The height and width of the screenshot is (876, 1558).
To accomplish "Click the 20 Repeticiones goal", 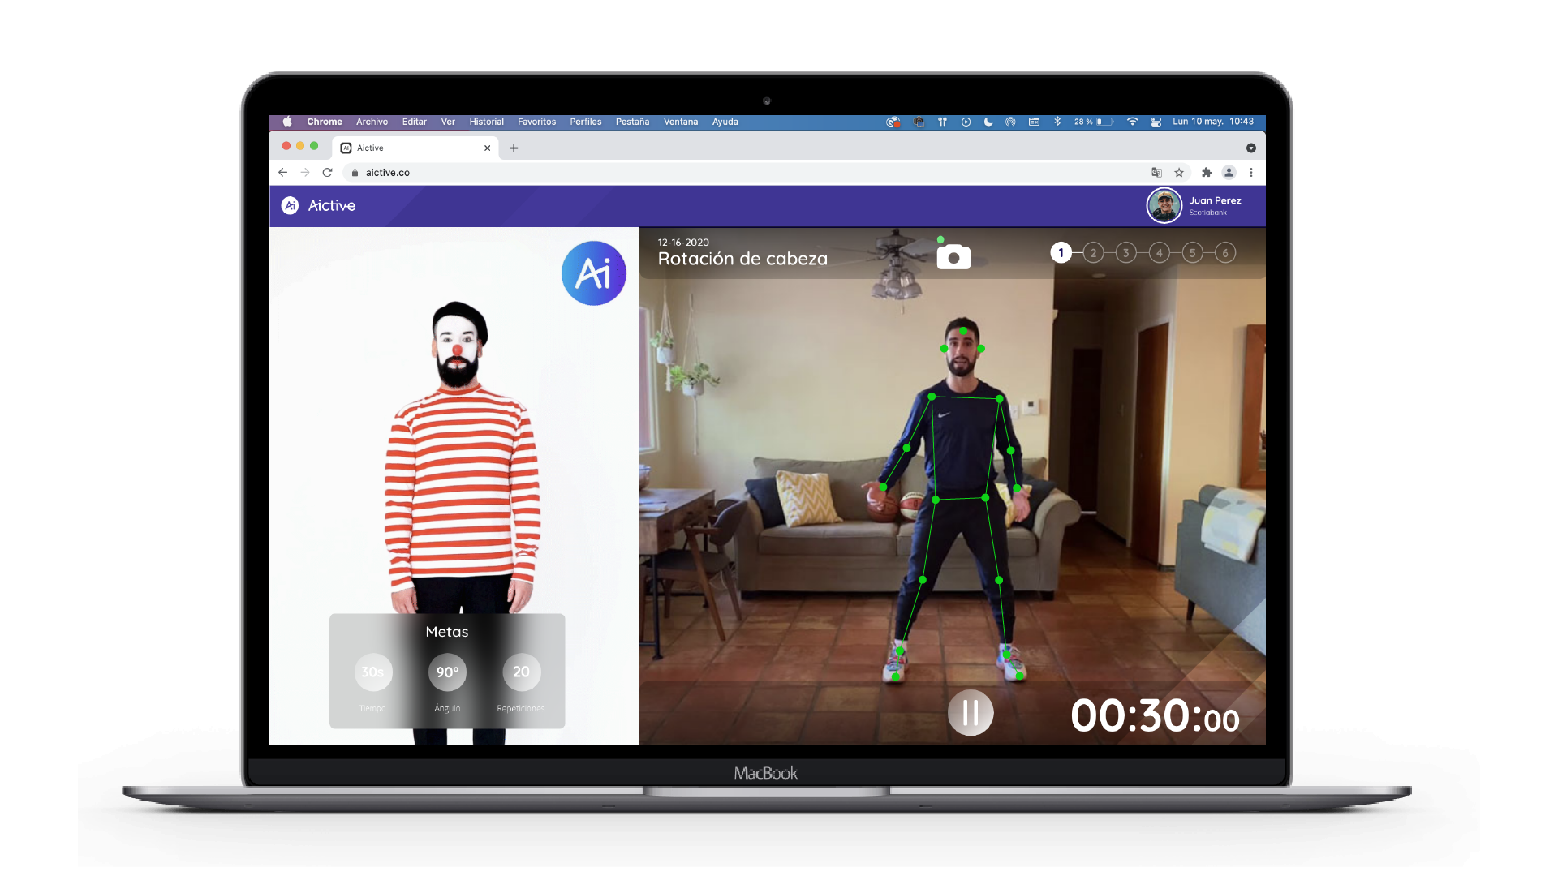I will pos(522,672).
